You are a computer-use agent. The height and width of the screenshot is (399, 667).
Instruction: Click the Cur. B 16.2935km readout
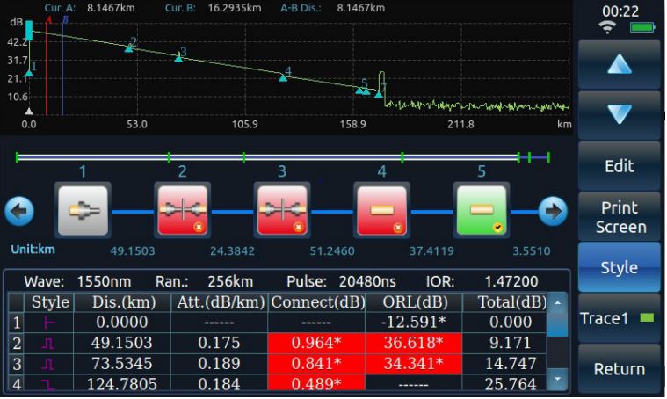[x=214, y=8]
